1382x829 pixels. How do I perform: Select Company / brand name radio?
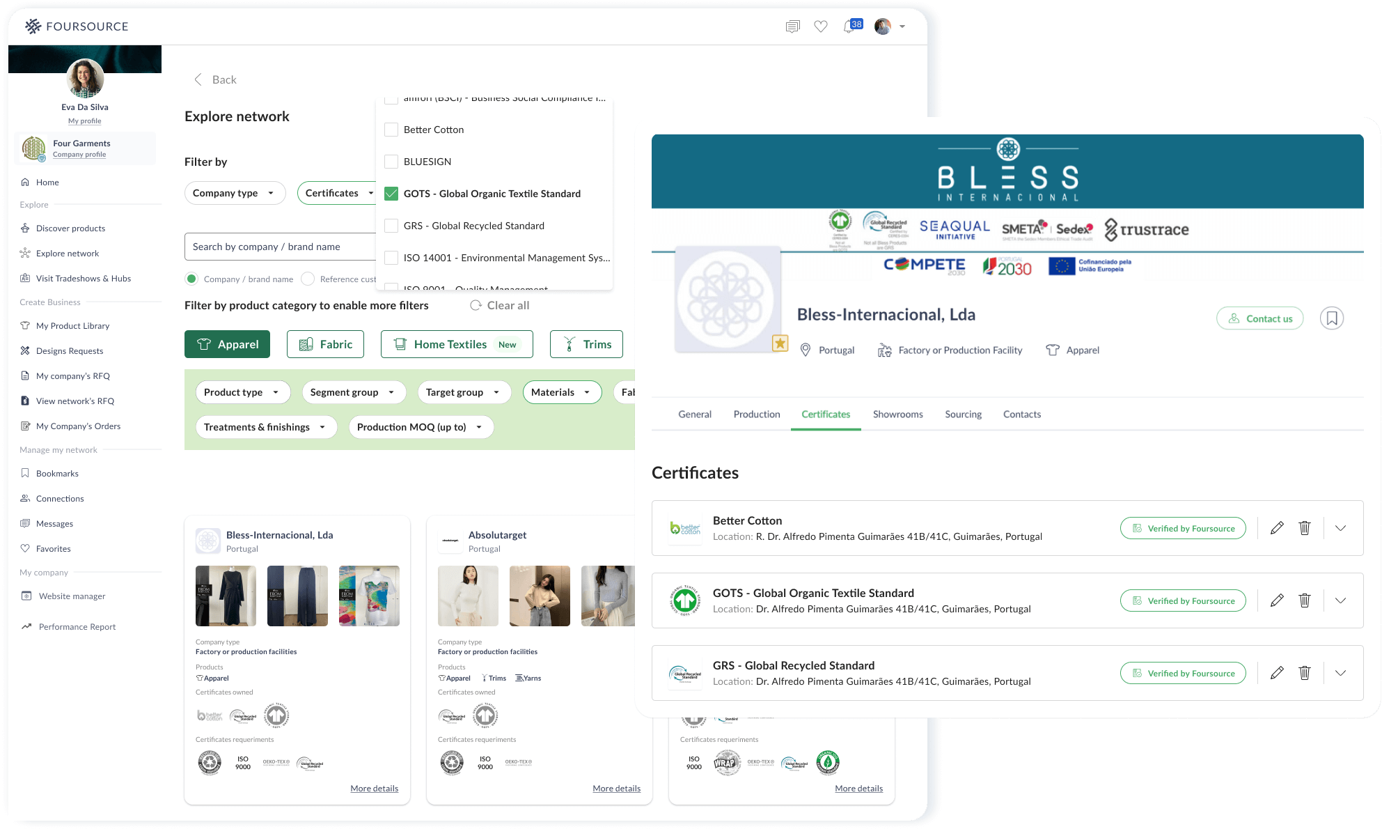pos(191,279)
